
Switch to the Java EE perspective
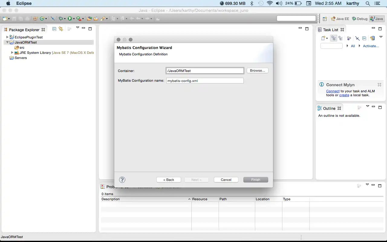[340, 19]
